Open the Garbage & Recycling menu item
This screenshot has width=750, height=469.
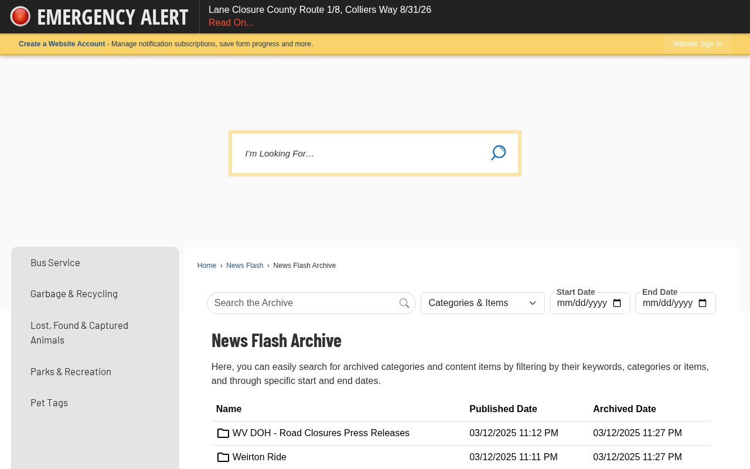(x=74, y=294)
